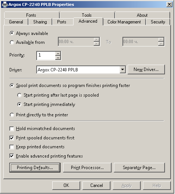Open Printing Defaults dialog
Image resolution: width=175 pixels, height=194 pixels.
tap(35, 168)
